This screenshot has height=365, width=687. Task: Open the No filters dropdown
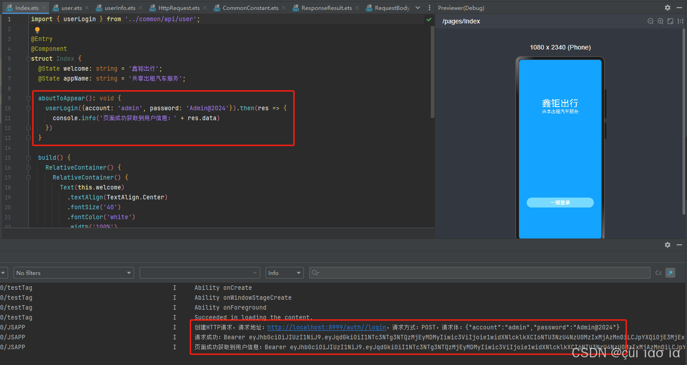point(74,273)
